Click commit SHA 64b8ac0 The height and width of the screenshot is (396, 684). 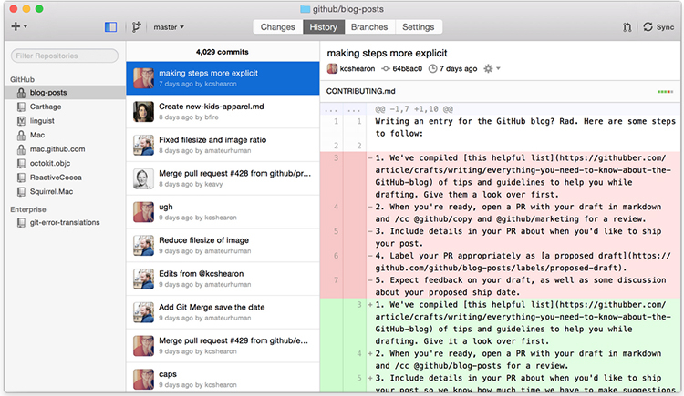pyautogui.click(x=408, y=69)
